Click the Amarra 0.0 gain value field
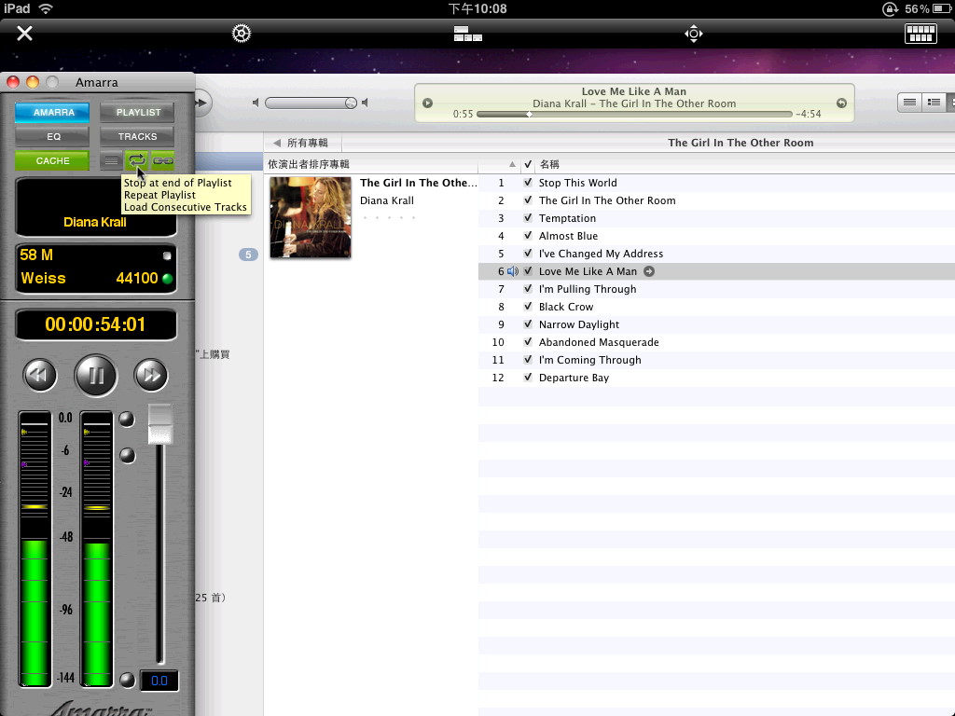 [x=159, y=681]
